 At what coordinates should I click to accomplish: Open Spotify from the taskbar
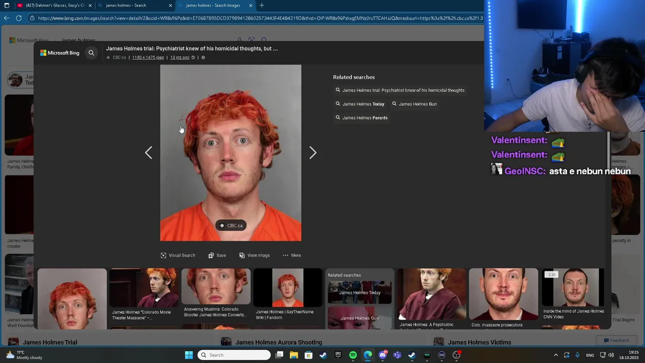[x=353, y=355]
